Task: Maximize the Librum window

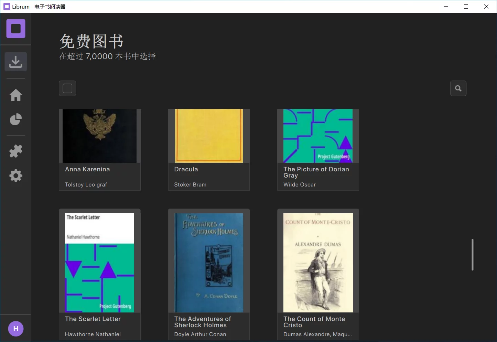Action: pyautogui.click(x=466, y=7)
